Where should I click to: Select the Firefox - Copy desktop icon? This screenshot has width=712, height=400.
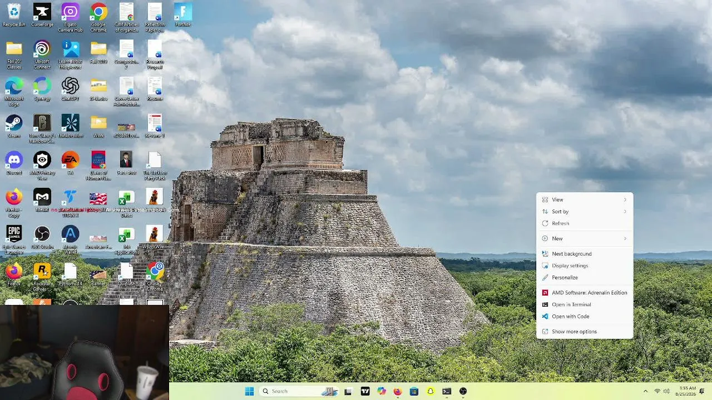point(14,203)
